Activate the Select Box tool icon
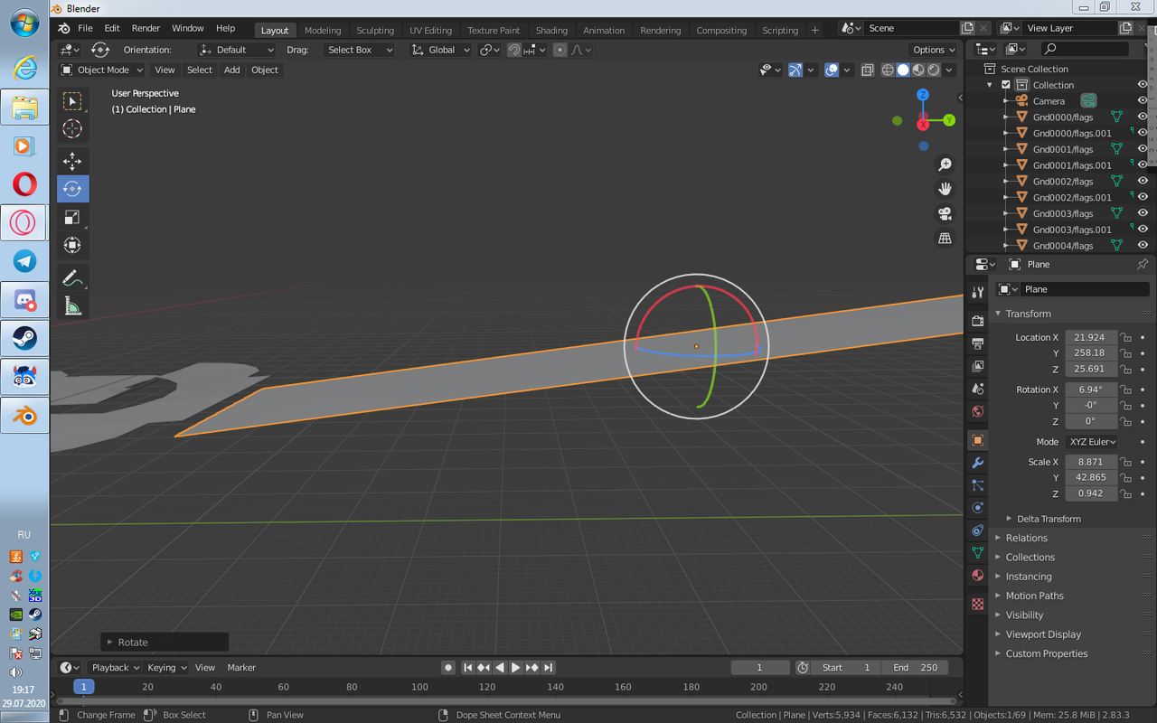 pyautogui.click(x=72, y=101)
